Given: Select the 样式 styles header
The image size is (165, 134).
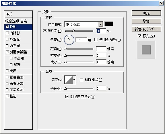Looking at the screenshot, I should (x=18, y=14).
